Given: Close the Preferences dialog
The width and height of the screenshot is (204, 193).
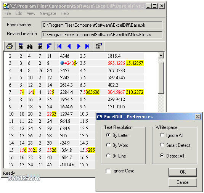Looking at the screenshot, I should pyautogui.click(x=198, y=116).
